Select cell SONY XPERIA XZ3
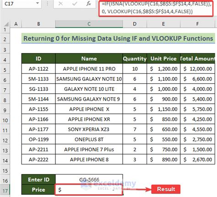This screenshot has height=197, width=217. click(x=89, y=129)
